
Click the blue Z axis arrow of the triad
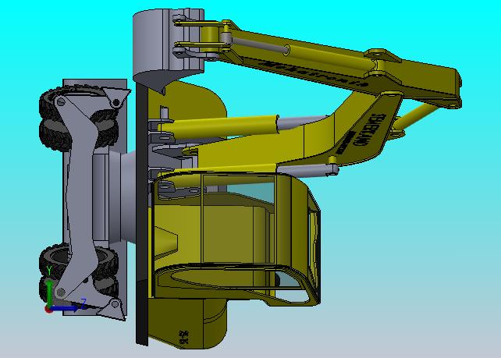[x=66, y=309]
